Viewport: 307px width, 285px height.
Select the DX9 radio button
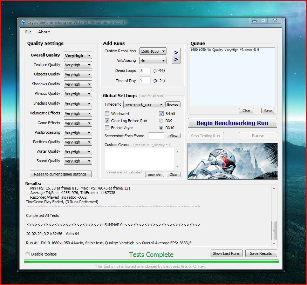click(x=161, y=121)
